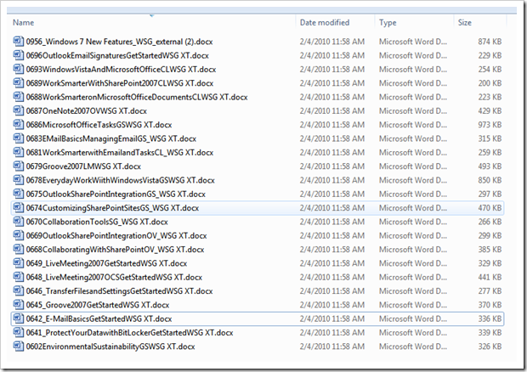The width and height of the screenshot is (527, 372).
Task: Sort files by the Size column header
Action: [464, 22]
